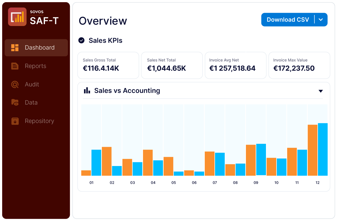Image resolution: width=338 pixels, height=221 pixels.
Task: Click the Invoice Avg Net card
Action: 235,65
